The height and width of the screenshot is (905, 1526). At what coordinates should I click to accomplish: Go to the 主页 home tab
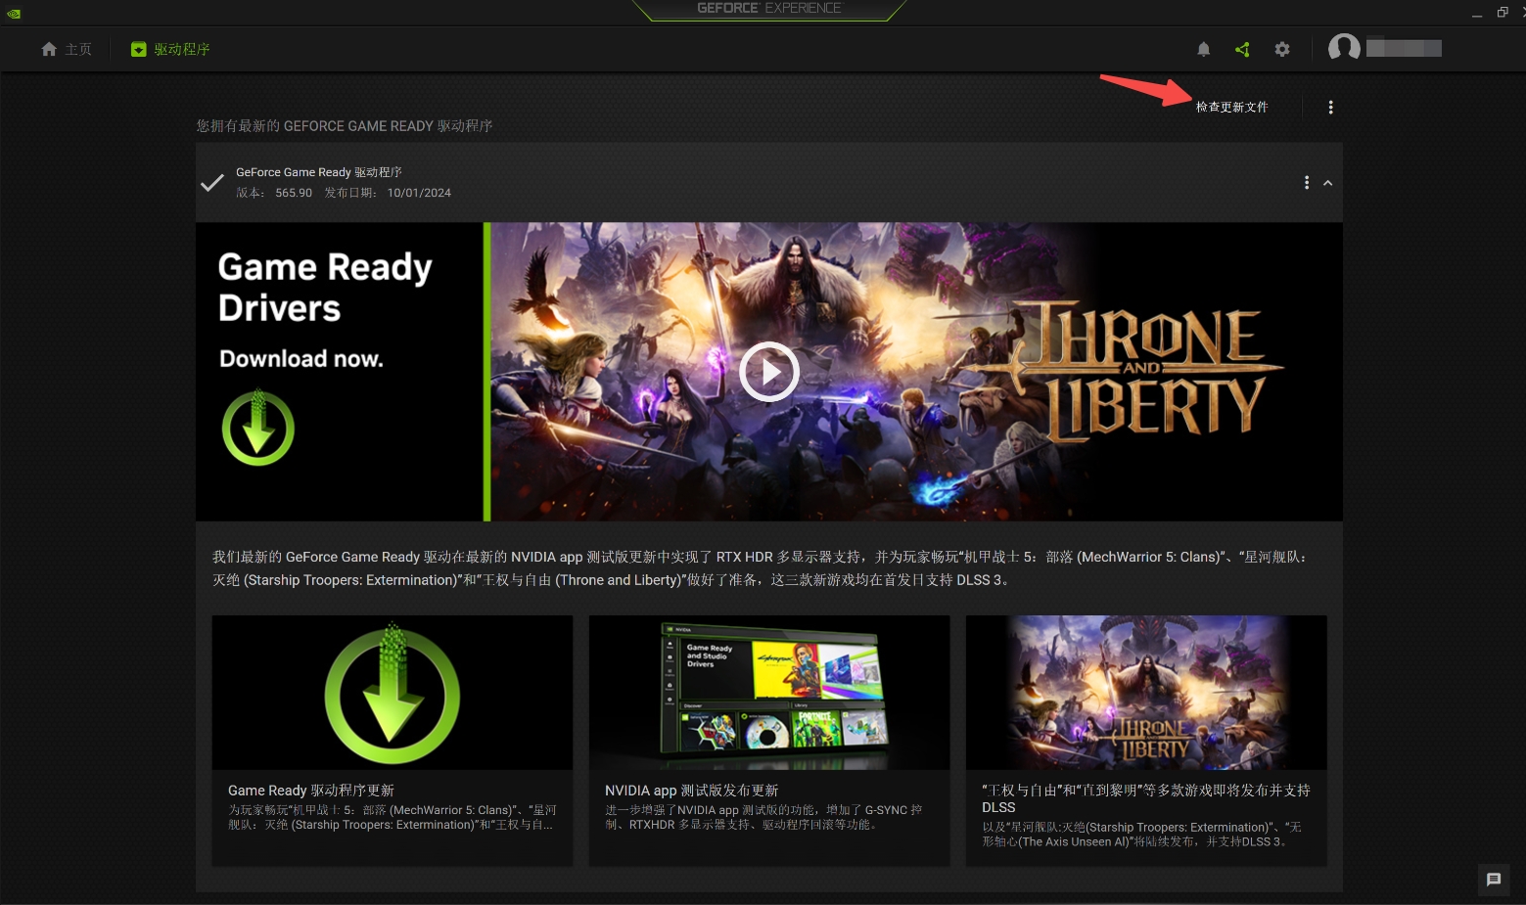(x=67, y=49)
